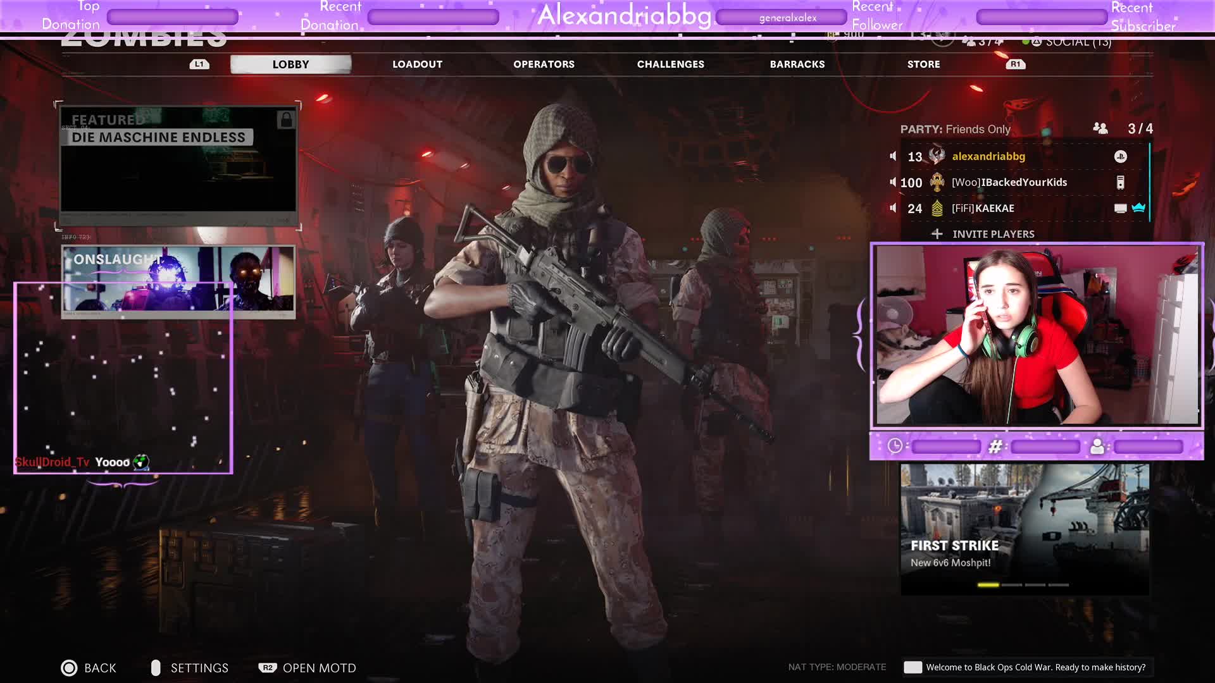Click the emote after Yoooo message
The width and height of the screenshot is (1215, 683).
coord(141,462)
